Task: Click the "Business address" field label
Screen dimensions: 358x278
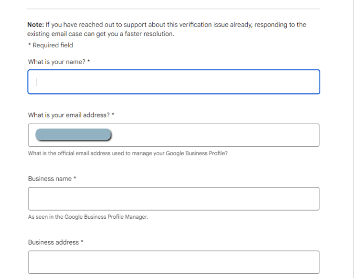Action: pos(53,242)
